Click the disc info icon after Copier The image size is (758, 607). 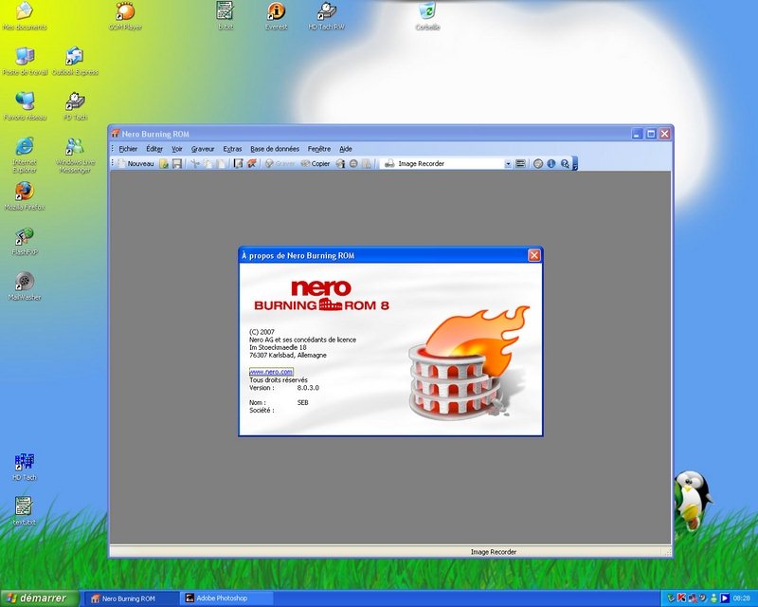(340, 164)
